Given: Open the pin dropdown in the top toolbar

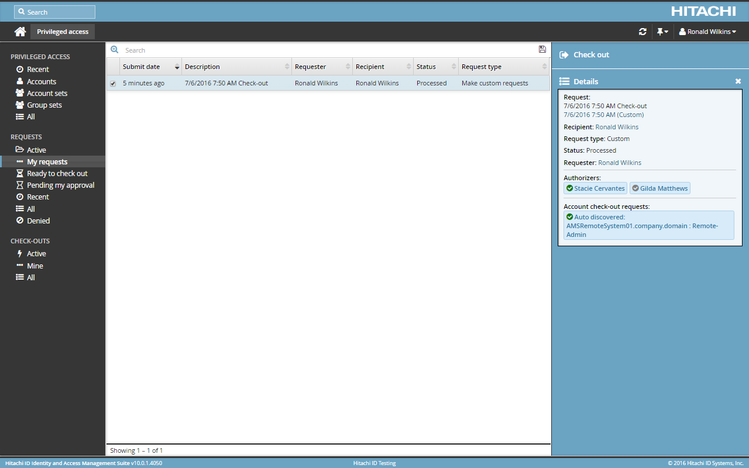Looking at the screenshot, I should [x=662, y=31].
